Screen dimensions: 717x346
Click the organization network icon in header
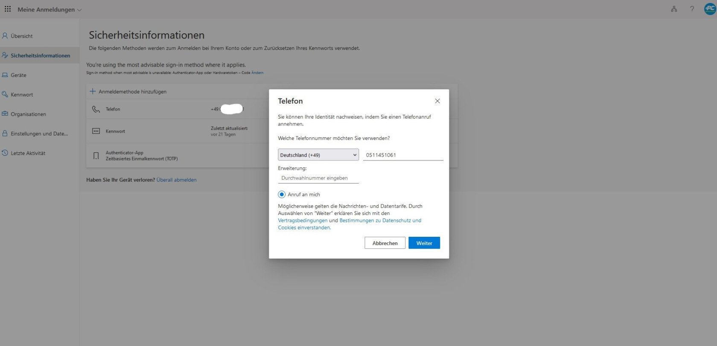[674, 9]
